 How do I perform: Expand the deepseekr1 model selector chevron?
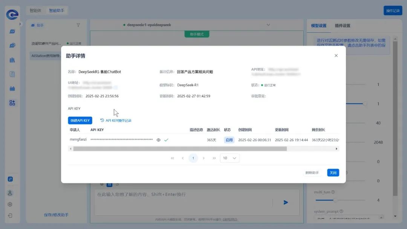click(268, 25)
